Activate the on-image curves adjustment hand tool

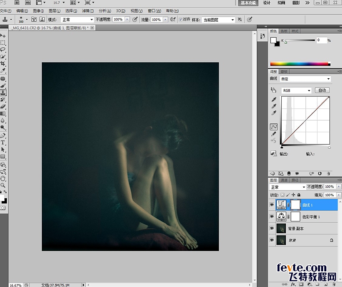[x=273, y=90]
